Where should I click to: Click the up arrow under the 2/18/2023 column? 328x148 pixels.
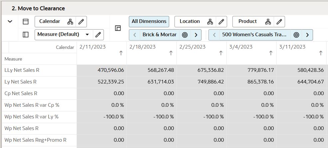(x=171, y=53)
